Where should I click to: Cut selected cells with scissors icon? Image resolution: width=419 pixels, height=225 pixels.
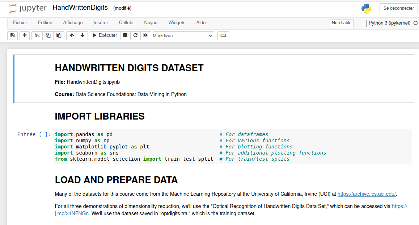click(37, 35)
